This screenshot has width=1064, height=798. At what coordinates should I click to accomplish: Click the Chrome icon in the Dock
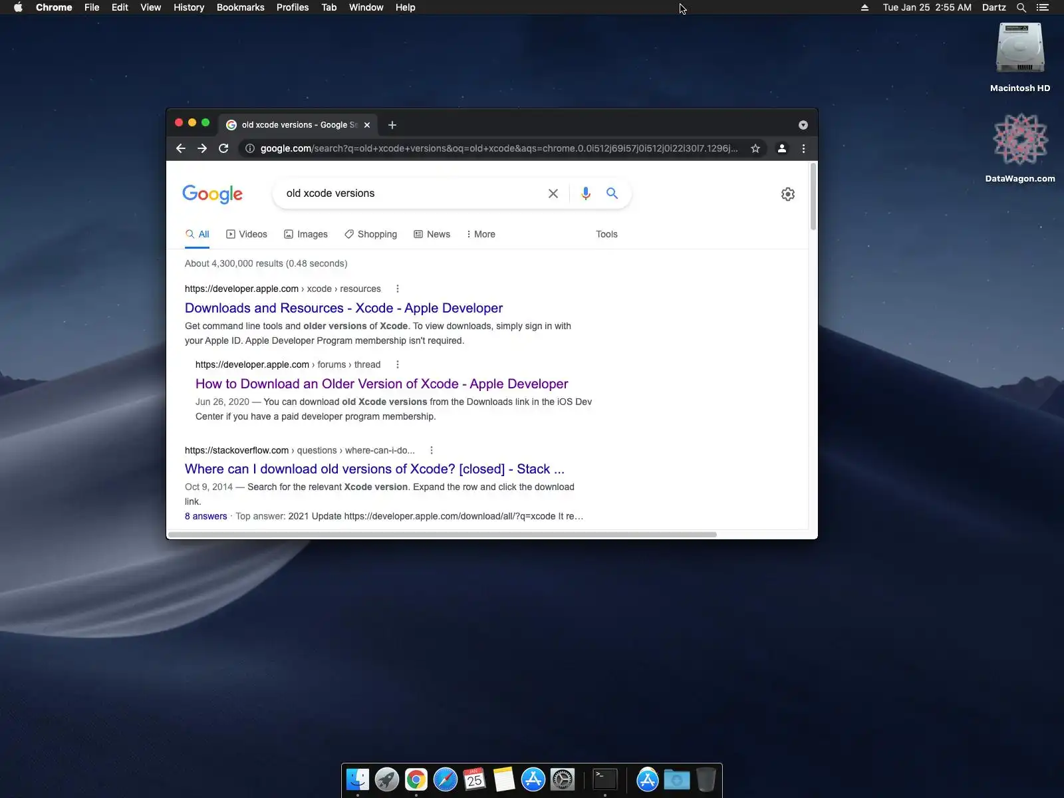(416, 779)
